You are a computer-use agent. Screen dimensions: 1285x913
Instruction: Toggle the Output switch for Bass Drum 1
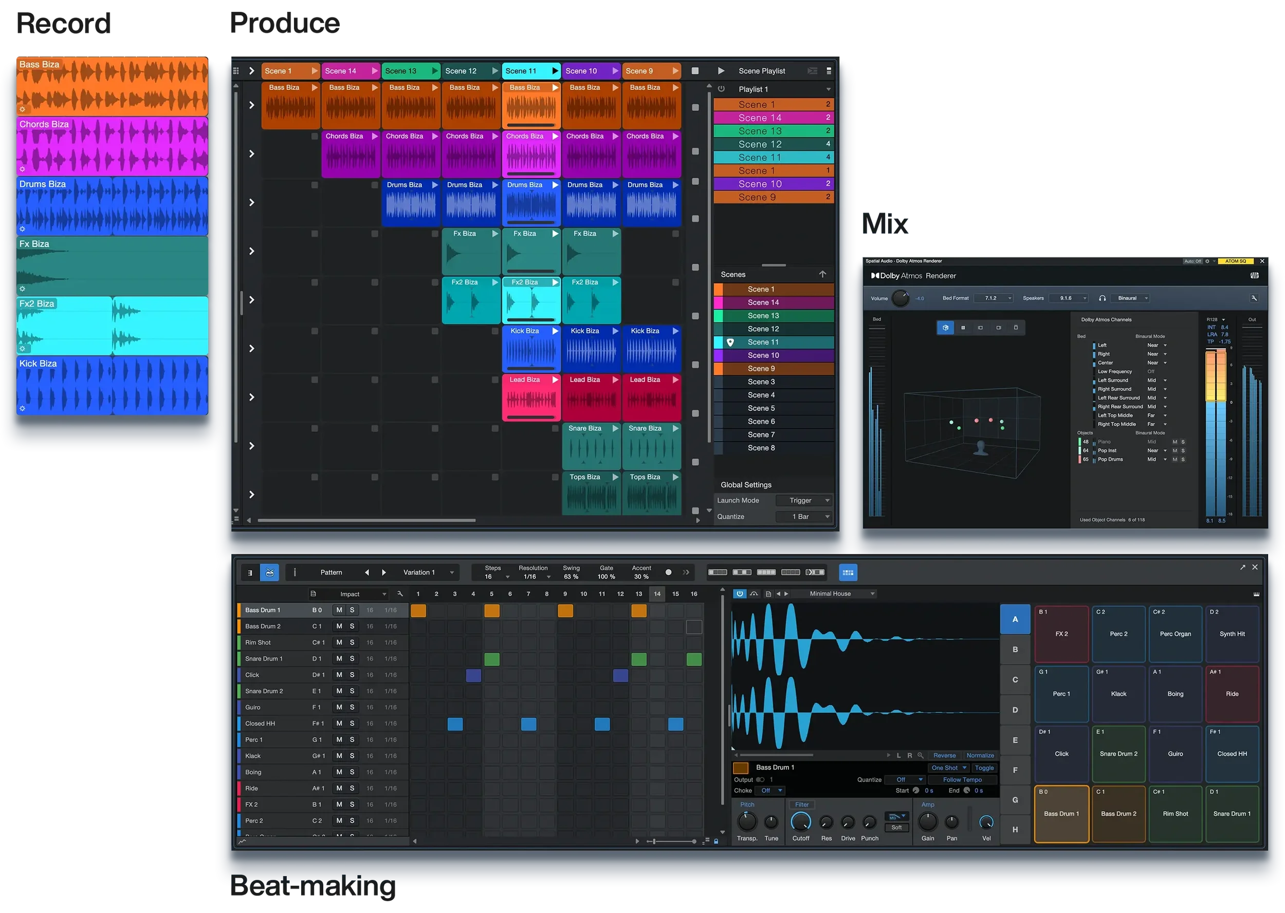pyautogui.click(x=760, y=780)
